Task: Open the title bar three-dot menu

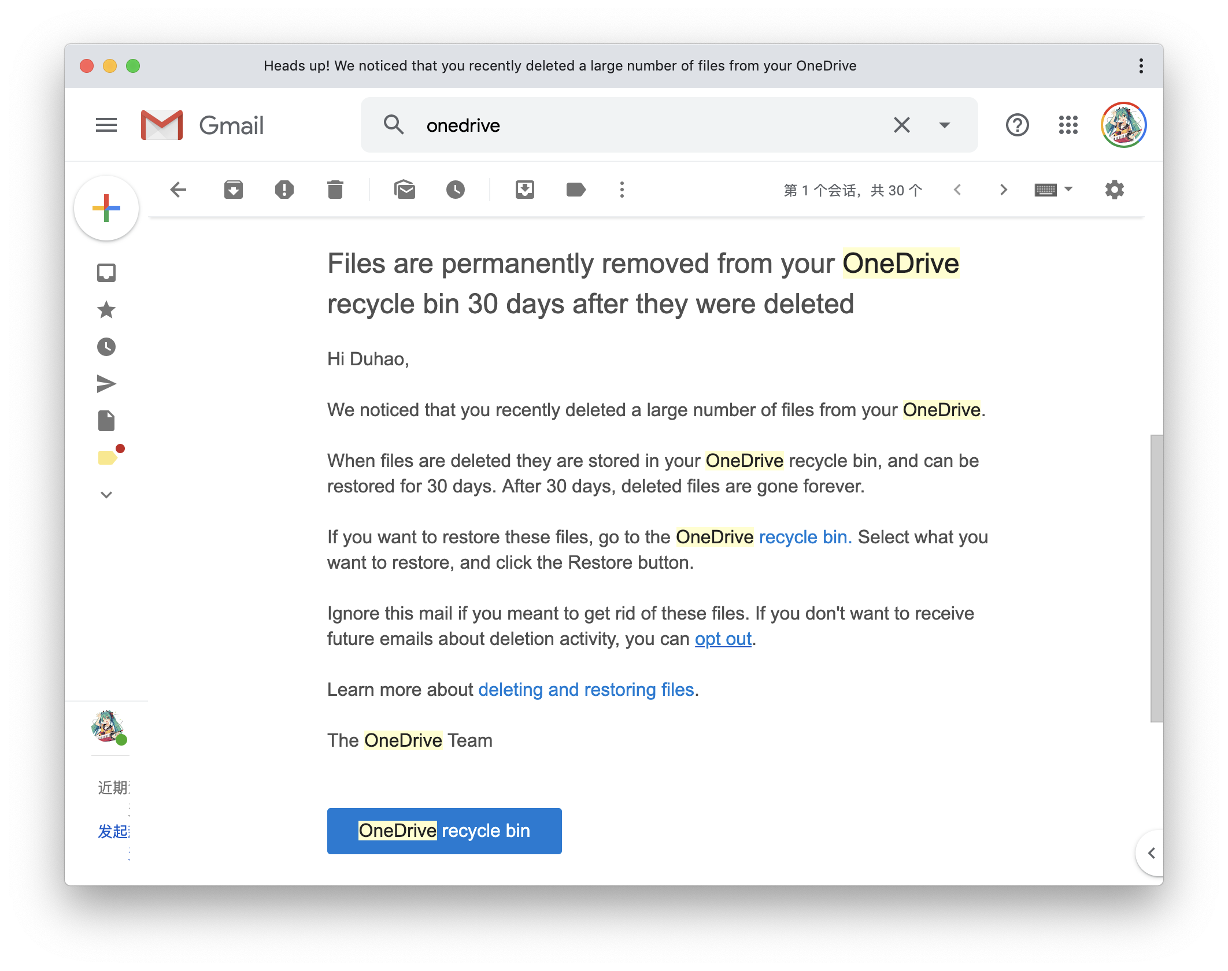Action: click(1141, 66)
